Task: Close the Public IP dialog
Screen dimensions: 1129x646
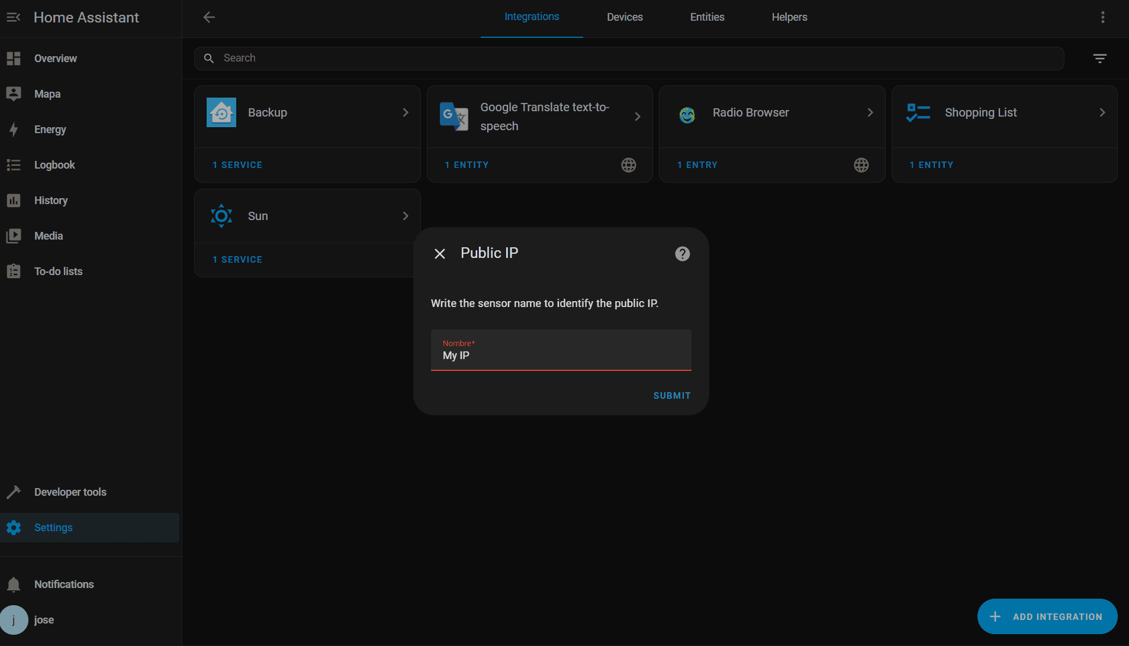Action: (439, 254)
